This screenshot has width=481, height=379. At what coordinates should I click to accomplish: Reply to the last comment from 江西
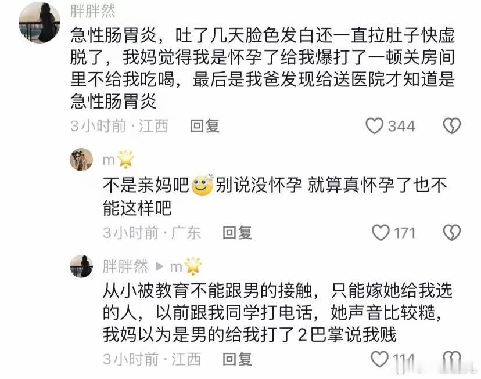click(x=237, y=359)
